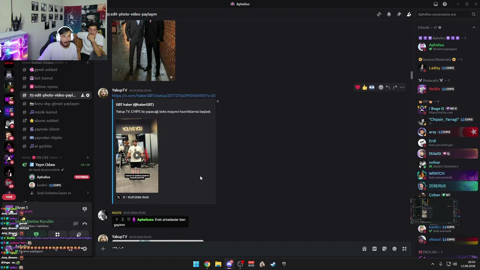React with red heart on YakupTV message
Viewport: 480px width, 270px height.
(x=358, y=87)
